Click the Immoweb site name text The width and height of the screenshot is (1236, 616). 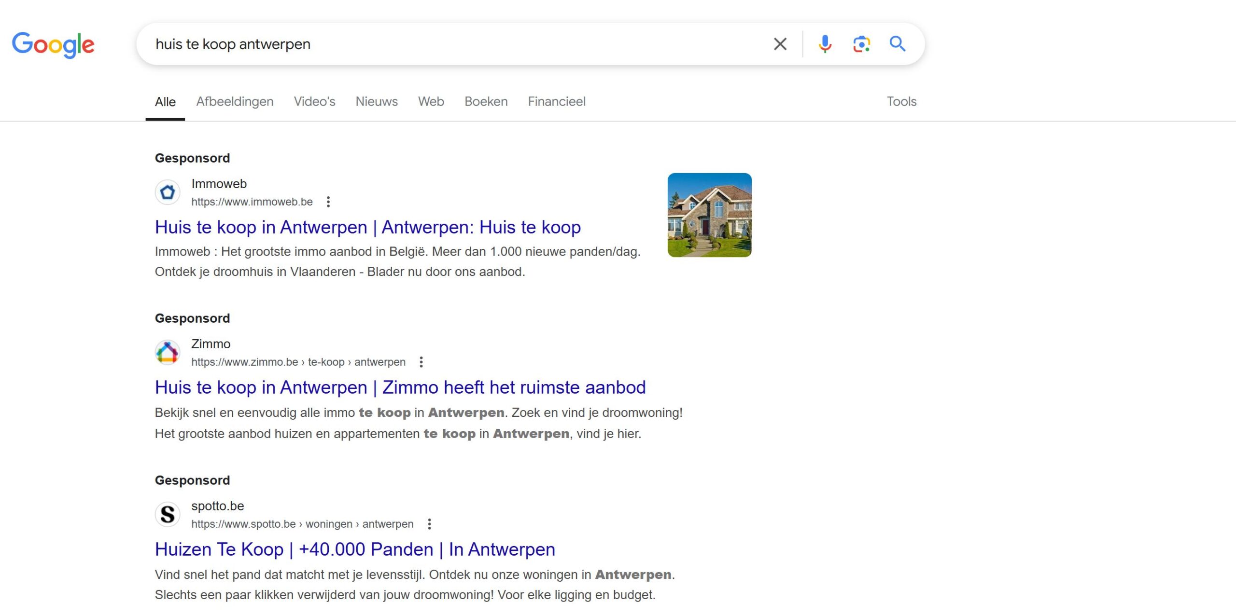pyautogui.click(x=219, y=184)
